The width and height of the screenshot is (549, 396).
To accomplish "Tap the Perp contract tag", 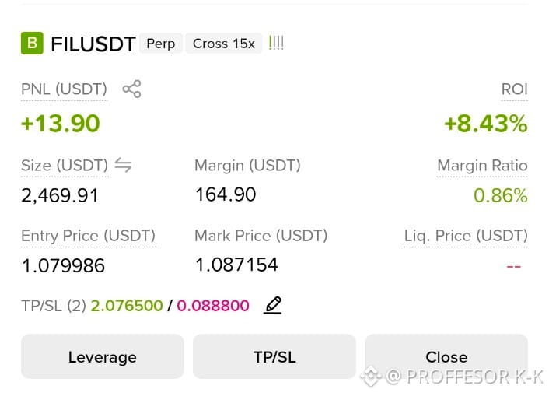I will (x=161, y=44).
